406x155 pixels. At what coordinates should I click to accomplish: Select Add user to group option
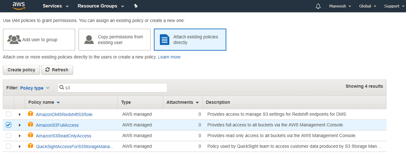[39, 40]
